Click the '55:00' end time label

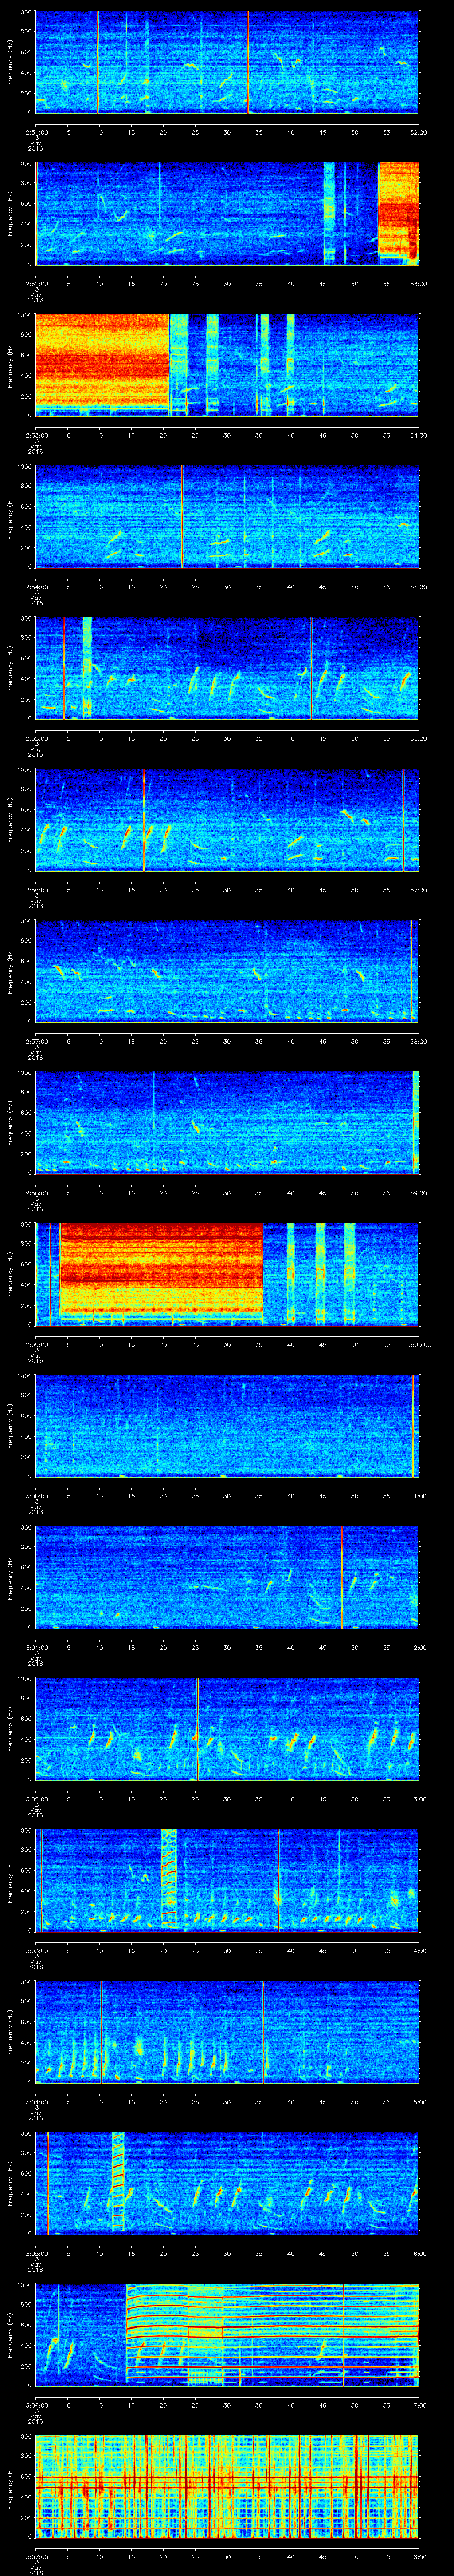point(419,586)
